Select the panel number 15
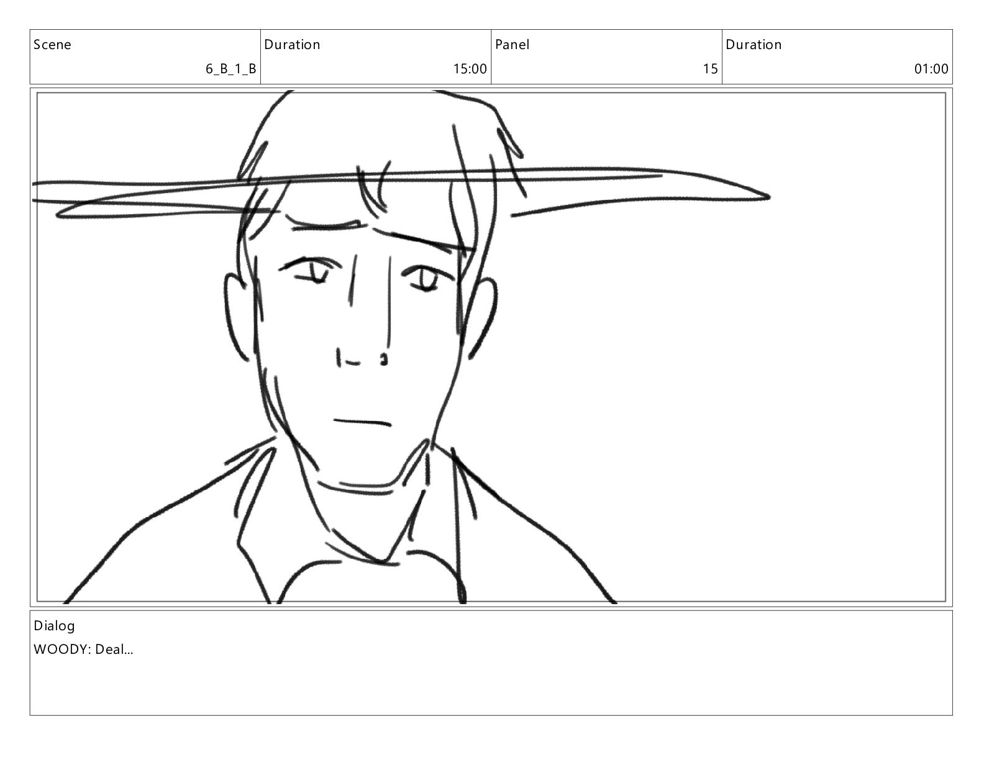The height and width of the screenshot is (760, 984). coord(711,69)
